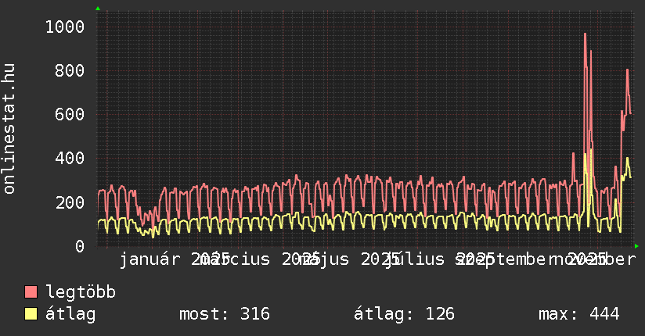The height and width of the screenshot is (336, 645).
Task: Click the 800 y-axis label
Action: coord(69,70)
